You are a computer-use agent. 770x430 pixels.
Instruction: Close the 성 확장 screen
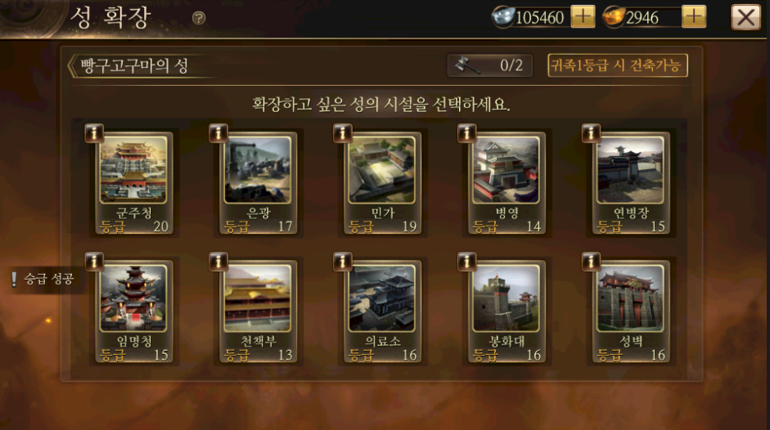tap(745, 18)
